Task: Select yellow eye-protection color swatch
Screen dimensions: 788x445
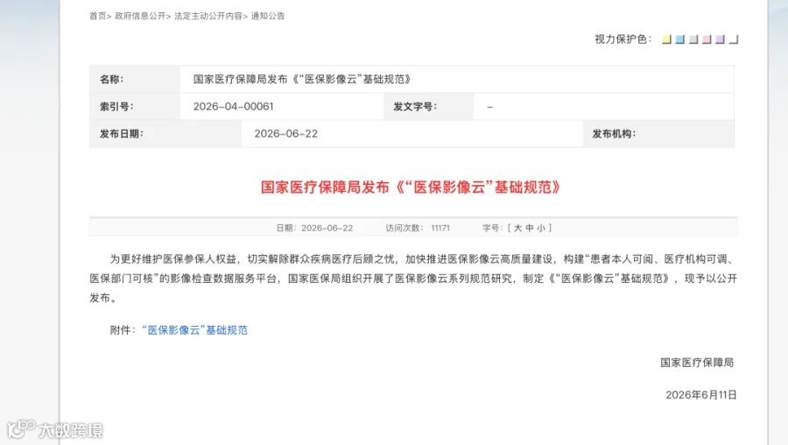Action: [x=666, y=39]
